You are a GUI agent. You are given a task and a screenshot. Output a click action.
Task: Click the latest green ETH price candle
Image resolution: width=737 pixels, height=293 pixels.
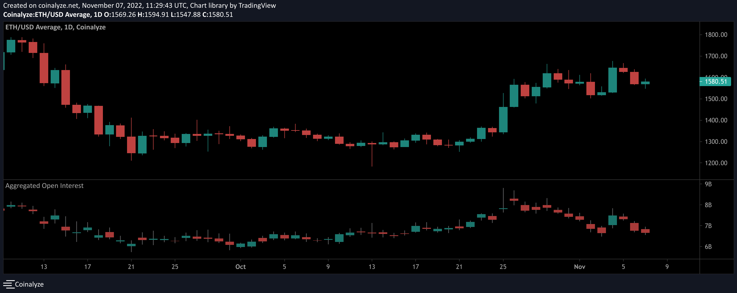click(x=645, y=83)
